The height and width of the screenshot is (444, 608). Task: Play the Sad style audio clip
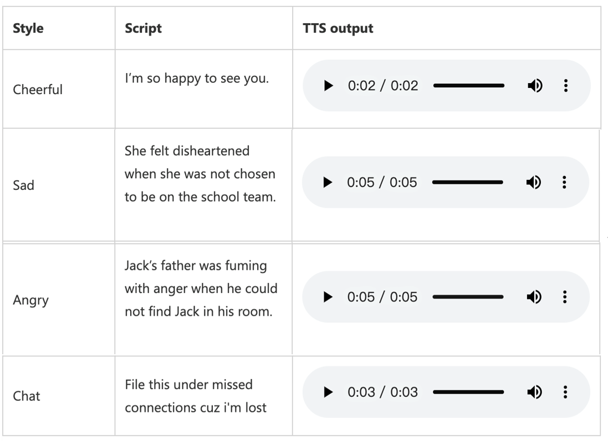(327, 182)
